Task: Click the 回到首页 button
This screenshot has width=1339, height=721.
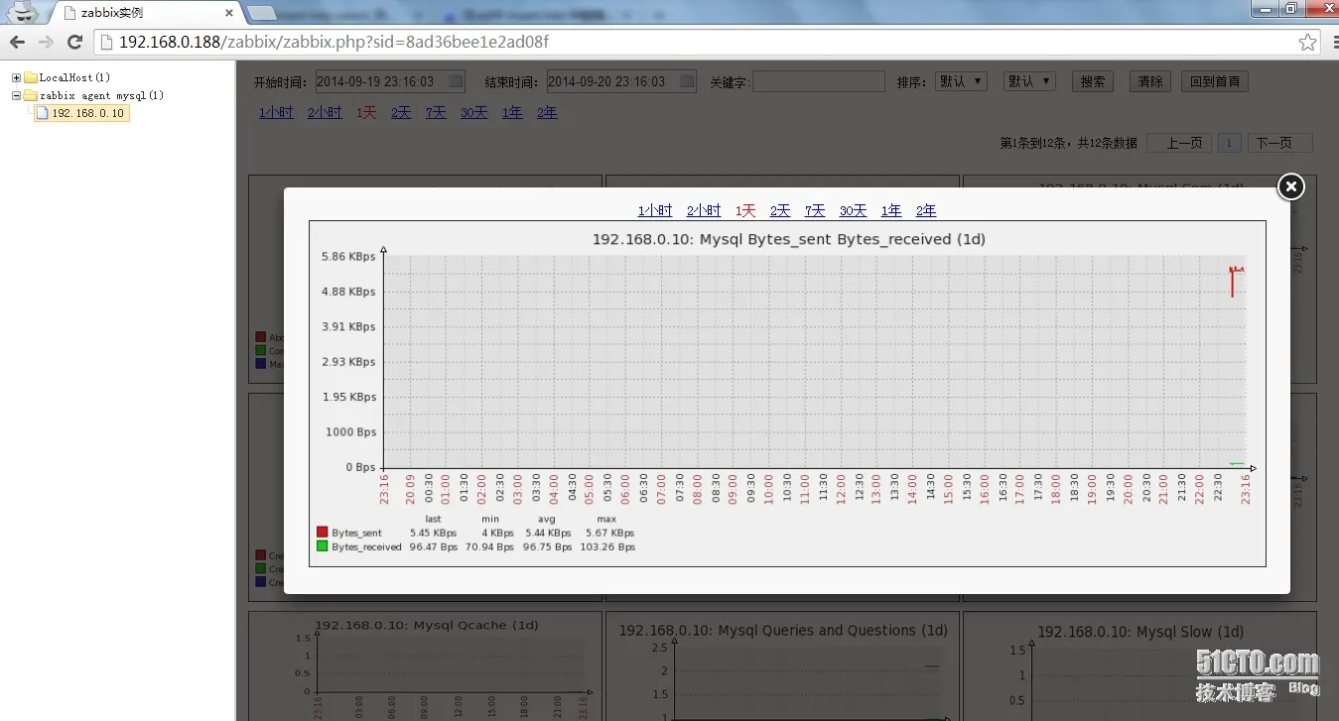Action: point(1216,81)
